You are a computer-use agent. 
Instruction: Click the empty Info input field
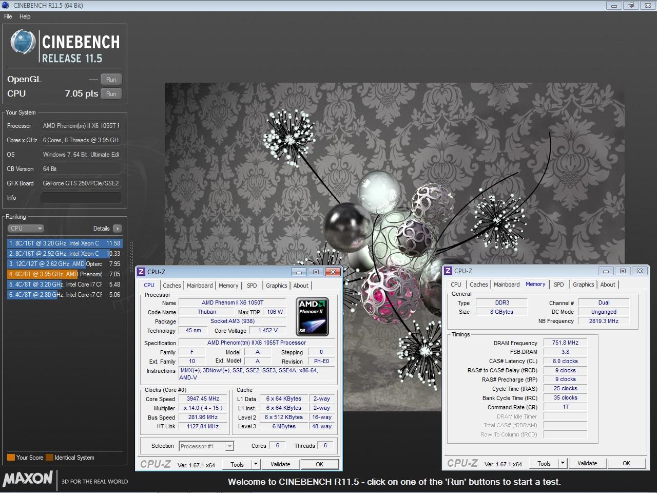pos(81,198)
